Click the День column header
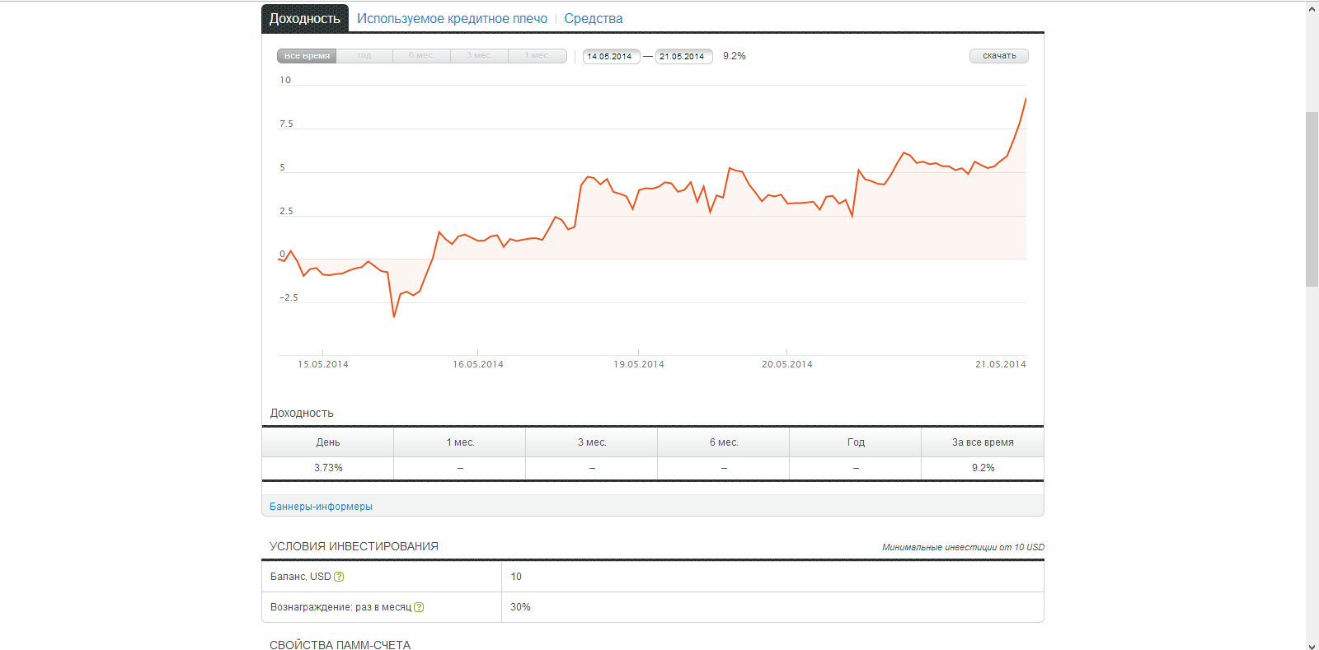 pyautogui.click(x=328, y=442)
